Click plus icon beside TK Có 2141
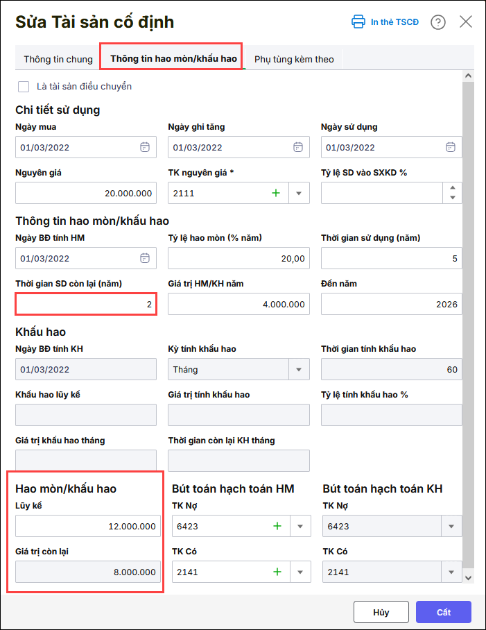The image size is (486, 630). coord(277,572)
